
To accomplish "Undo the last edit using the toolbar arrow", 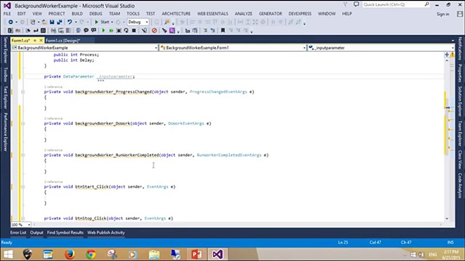I will [x=69, y=22].
